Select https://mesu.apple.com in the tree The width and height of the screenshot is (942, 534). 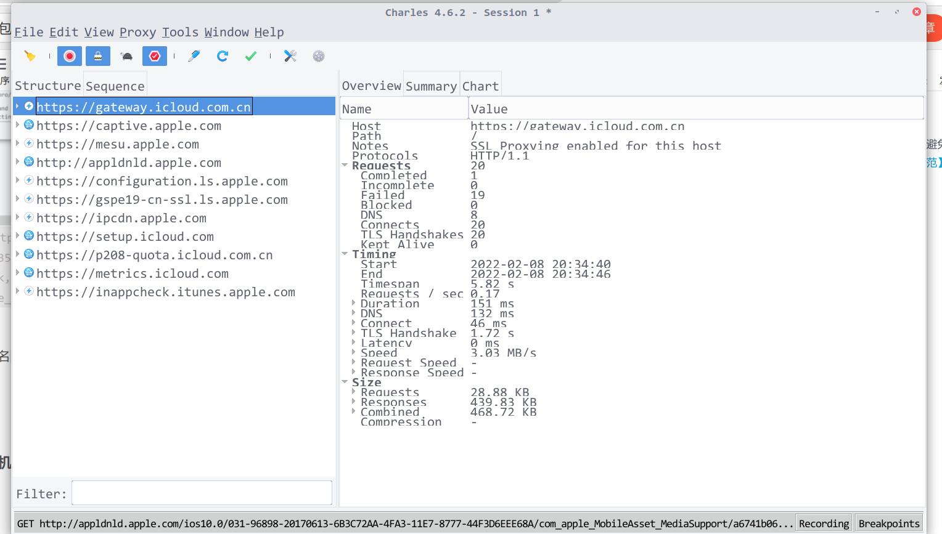[x=118, y=144]
